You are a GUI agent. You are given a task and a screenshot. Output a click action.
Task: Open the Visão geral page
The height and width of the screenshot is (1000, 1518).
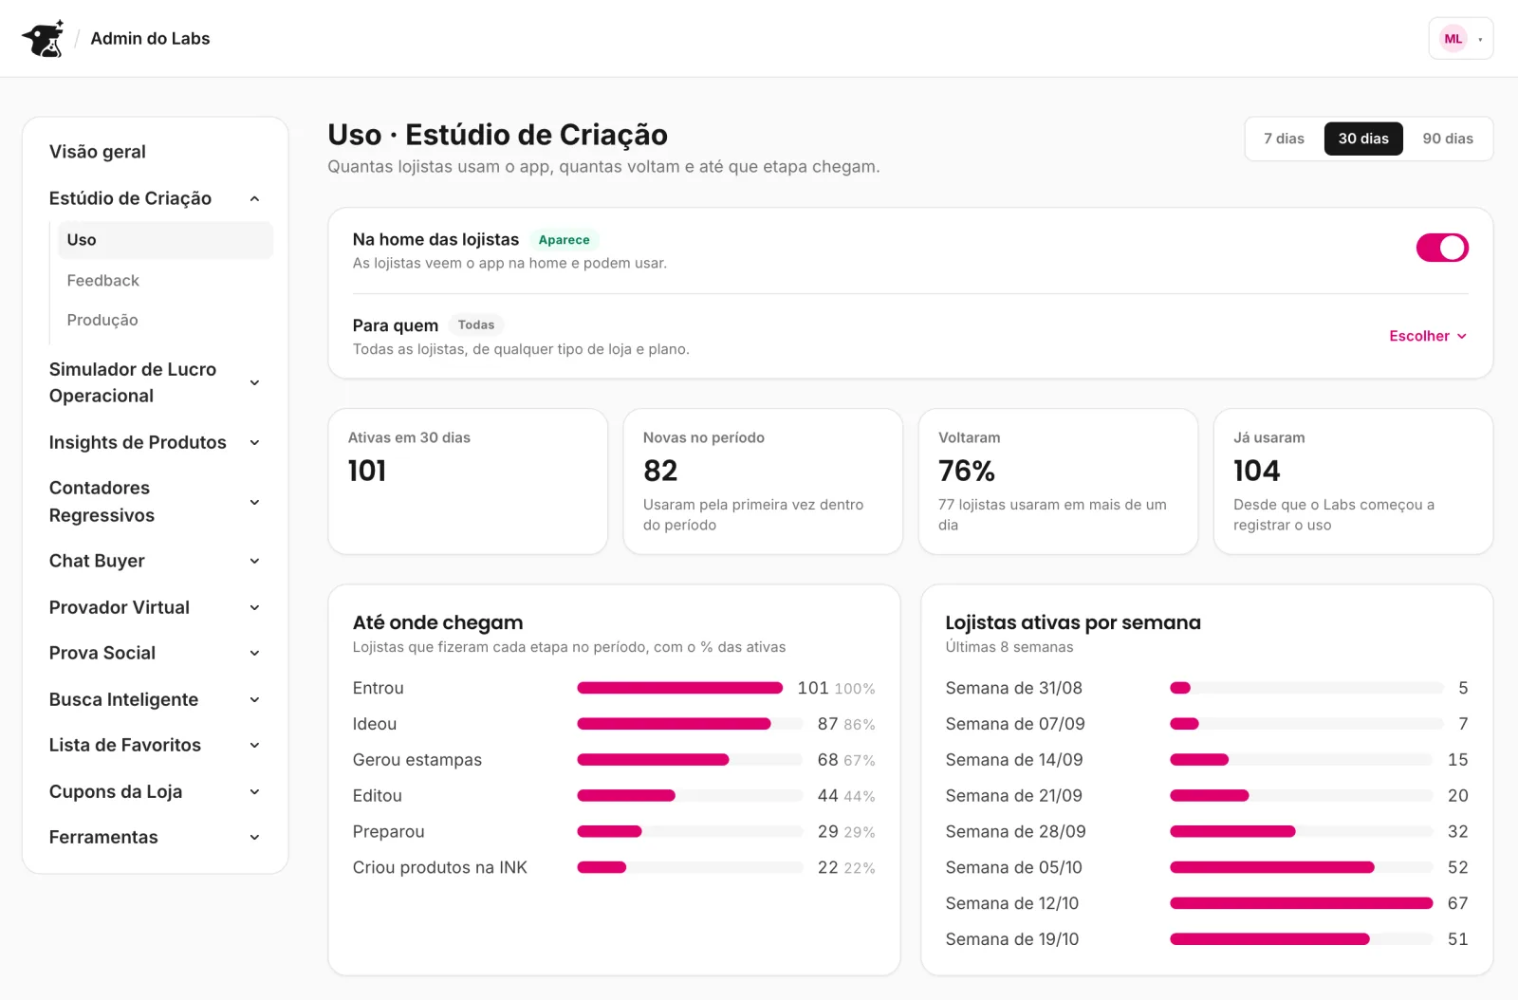[x=98, y=152]
